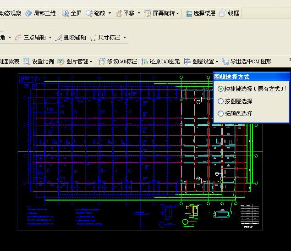291x251 pixels.
Task: Expand the 三点辅轴 dropdown arrow
Action: [x=50, y=38]
